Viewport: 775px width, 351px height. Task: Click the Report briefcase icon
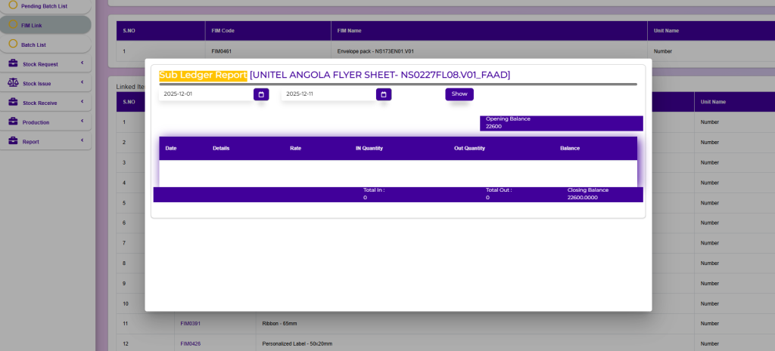point(13,141)
